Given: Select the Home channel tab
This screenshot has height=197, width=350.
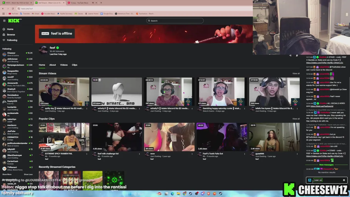Looking at the screenshot, I should coord(42,65).
